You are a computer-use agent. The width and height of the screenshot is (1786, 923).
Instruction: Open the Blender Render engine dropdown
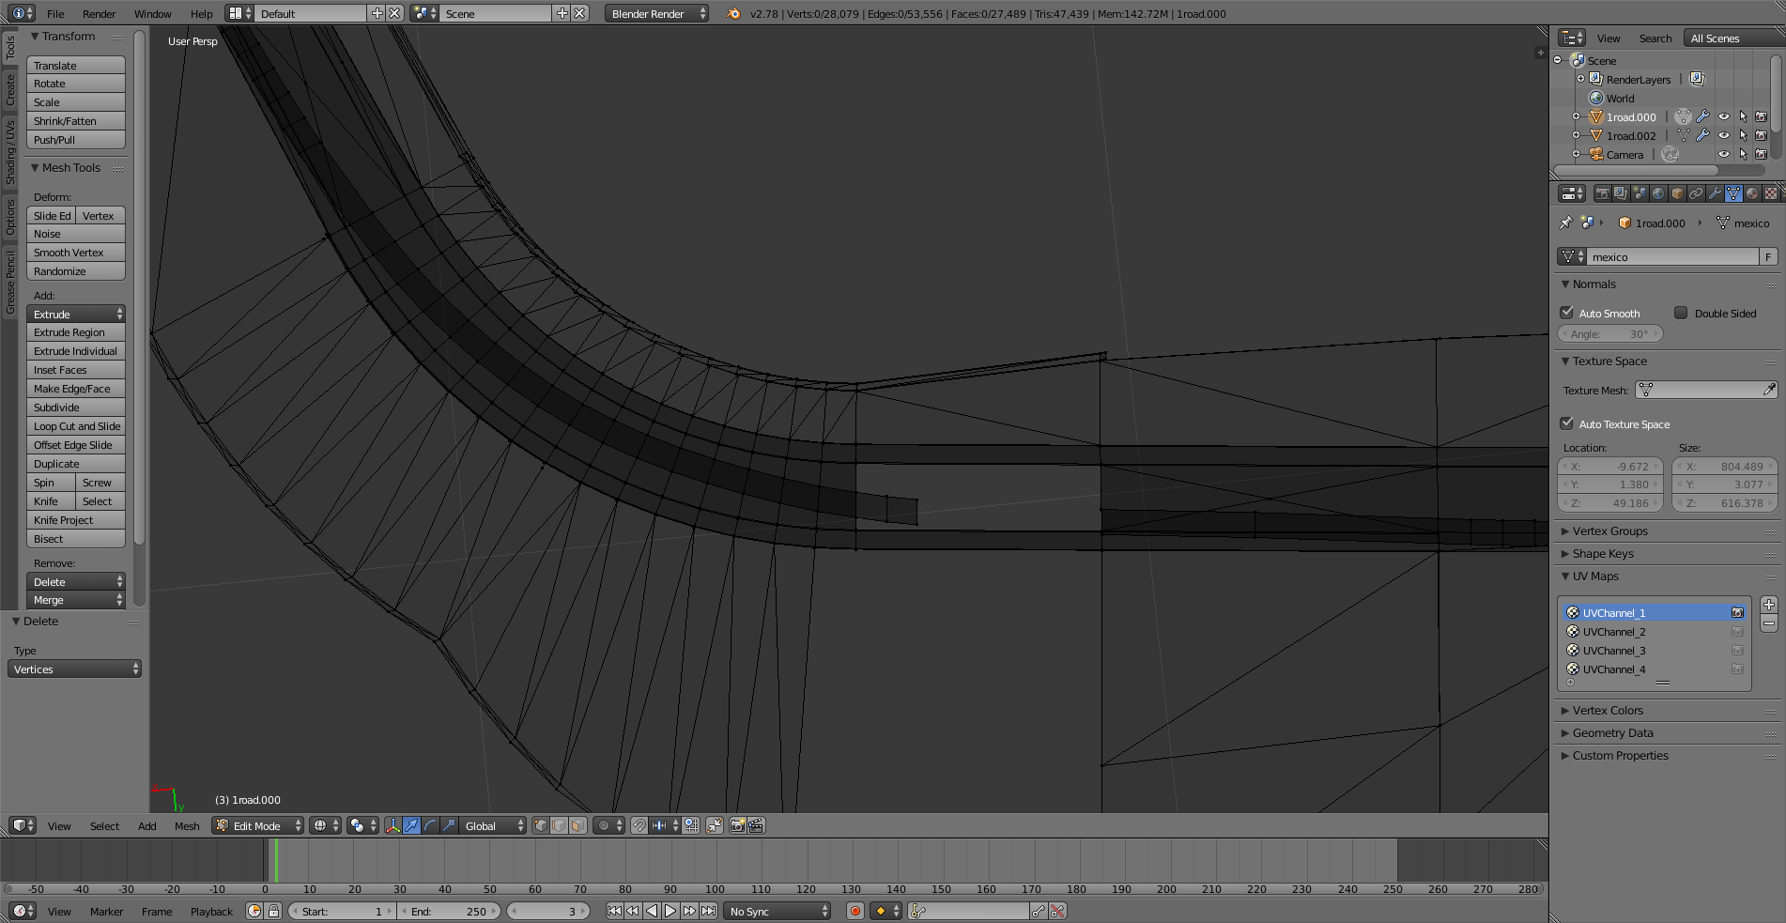[x=656, y=14]
